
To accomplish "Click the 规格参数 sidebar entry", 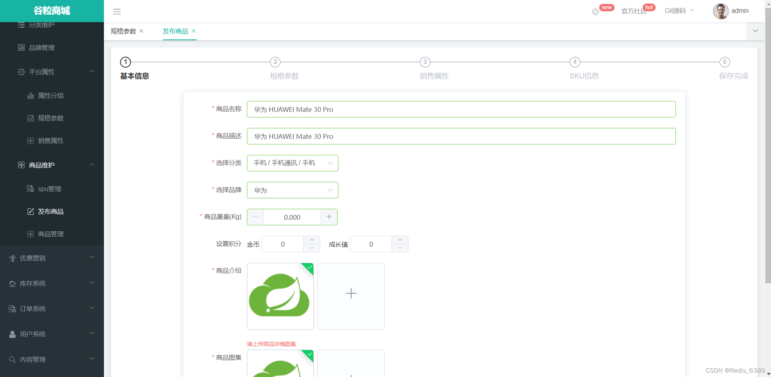I will 50,118.
